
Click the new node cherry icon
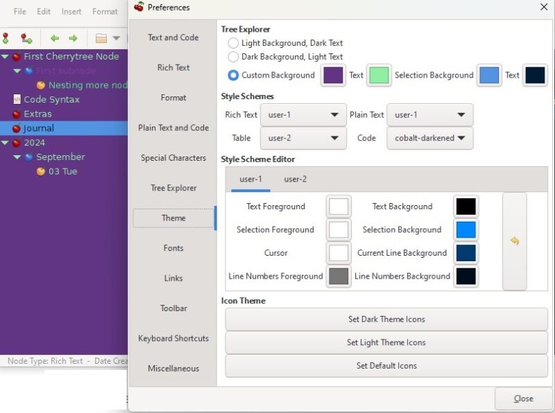6,38
